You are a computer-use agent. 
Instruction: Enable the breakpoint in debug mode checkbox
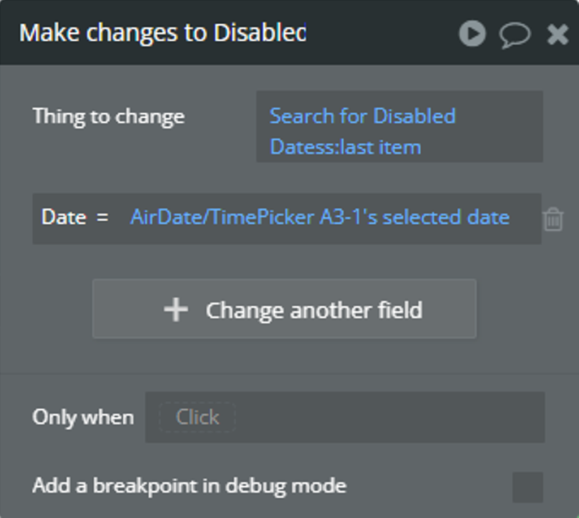(x=528, y=487)
